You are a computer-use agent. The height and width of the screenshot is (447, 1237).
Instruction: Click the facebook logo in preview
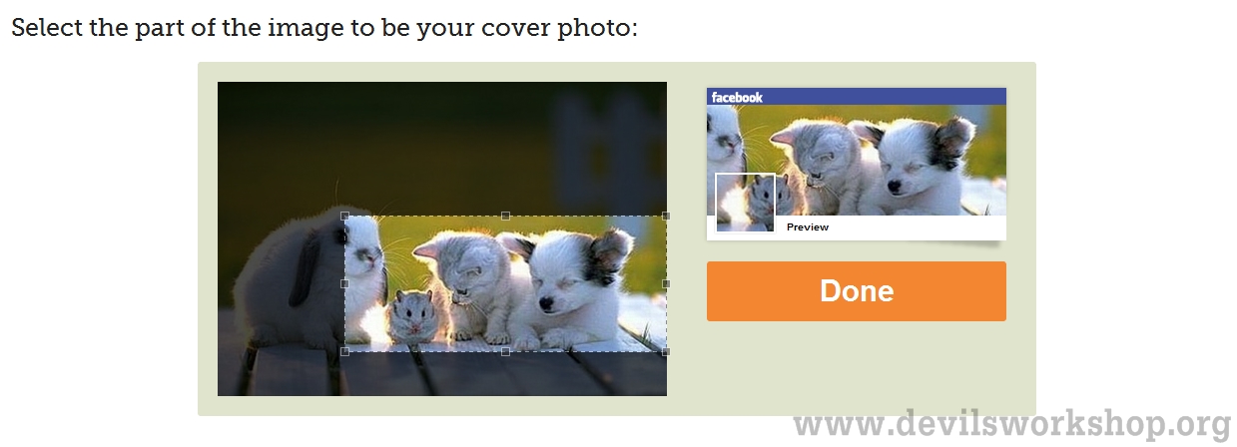pos(737,97)
